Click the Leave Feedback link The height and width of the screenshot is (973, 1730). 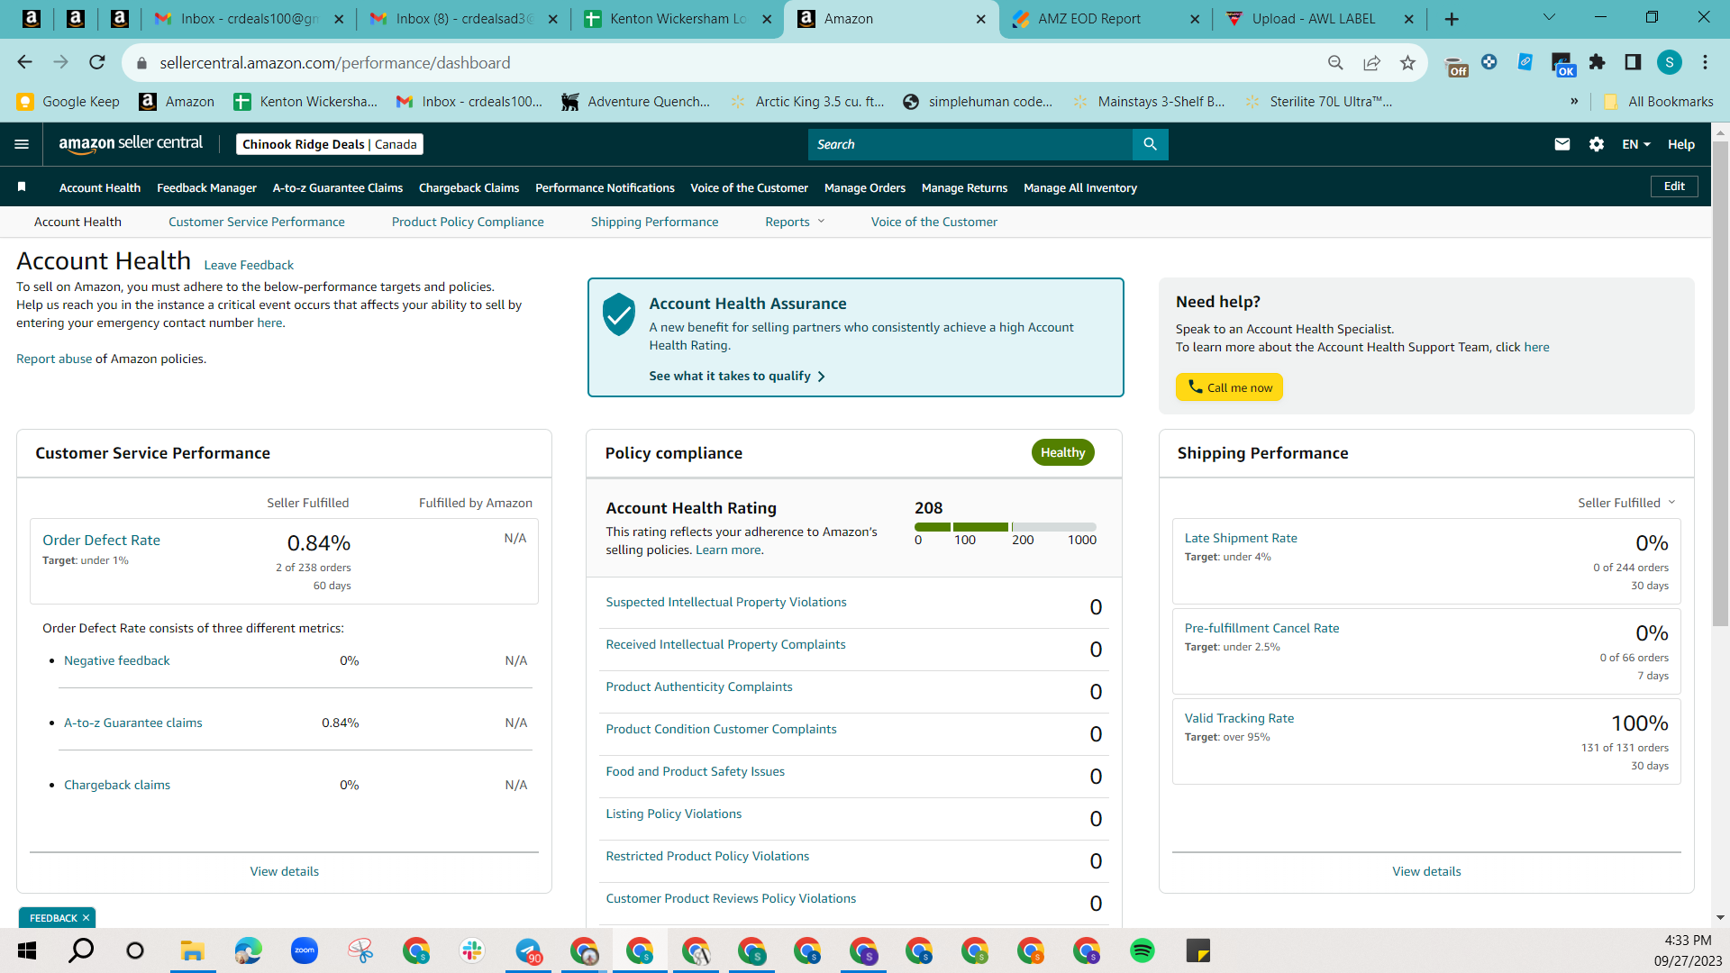pos(249,265)
